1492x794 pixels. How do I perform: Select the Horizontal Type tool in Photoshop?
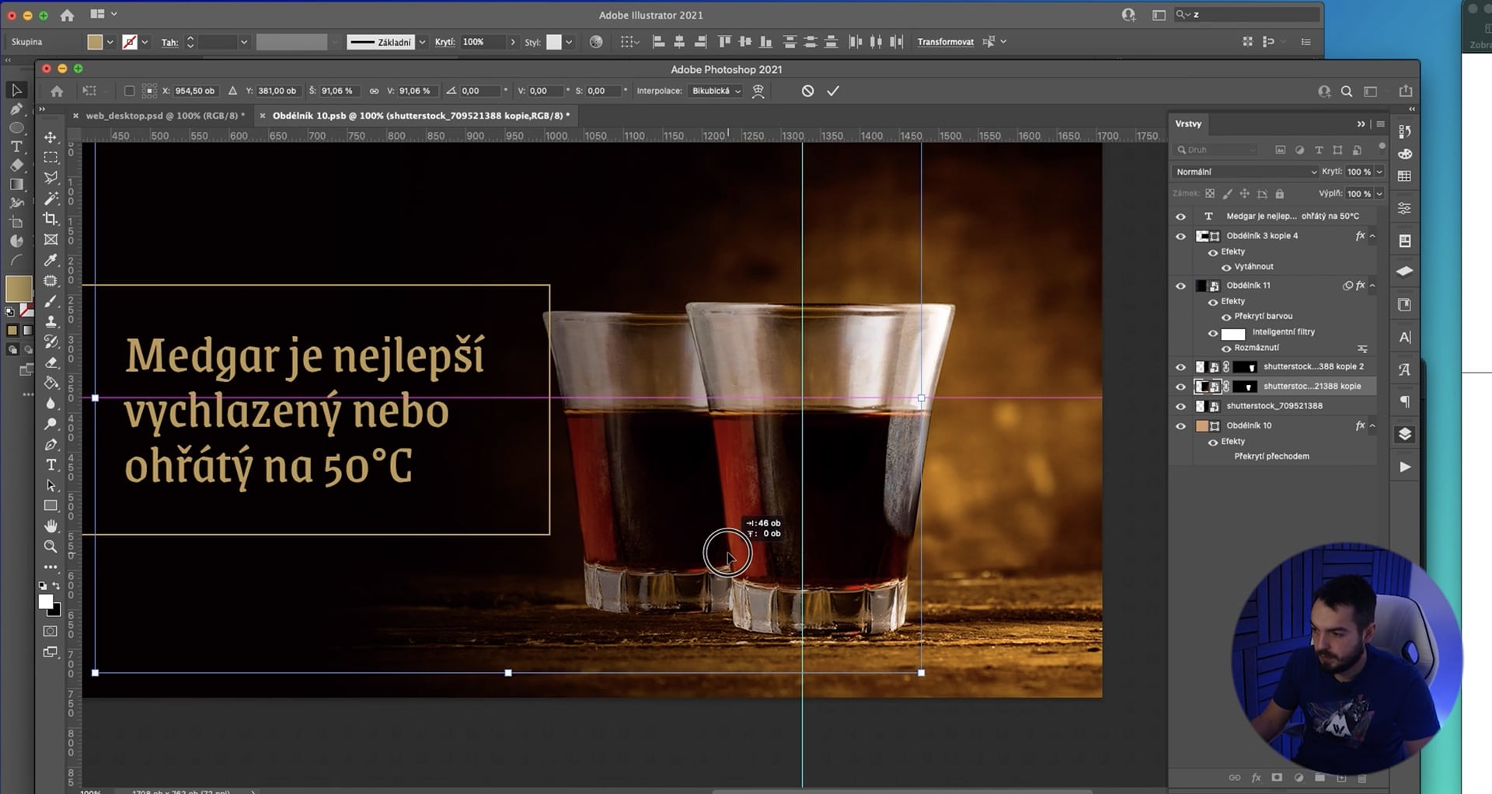tap(51, 465)
